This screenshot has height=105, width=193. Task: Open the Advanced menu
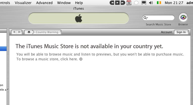tap(44, 3)
